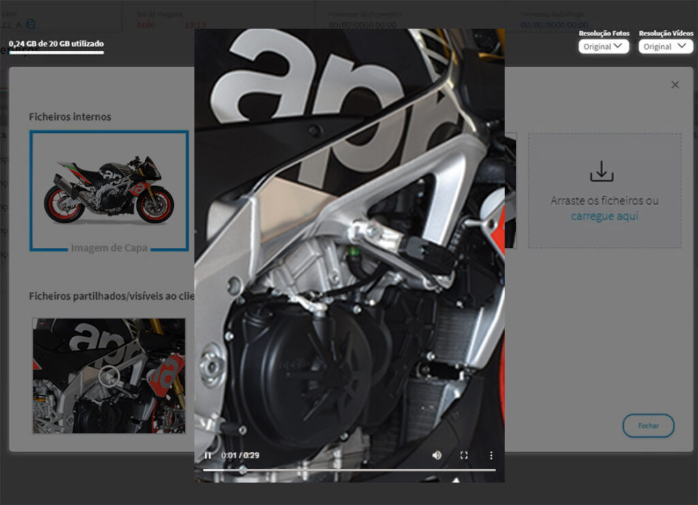Mute the video with the speaker icon

click(437, 455)
